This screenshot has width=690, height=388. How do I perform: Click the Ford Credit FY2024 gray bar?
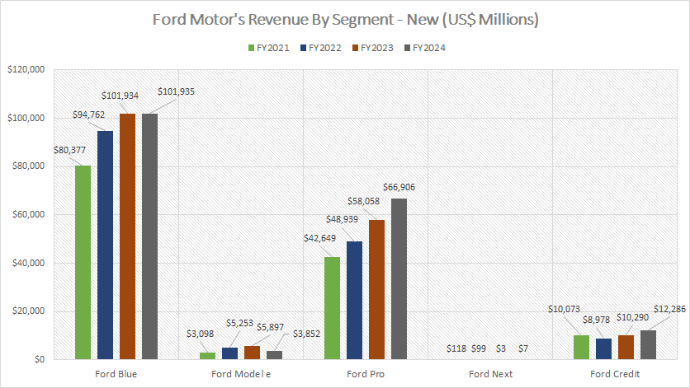(x=648, y=345)
